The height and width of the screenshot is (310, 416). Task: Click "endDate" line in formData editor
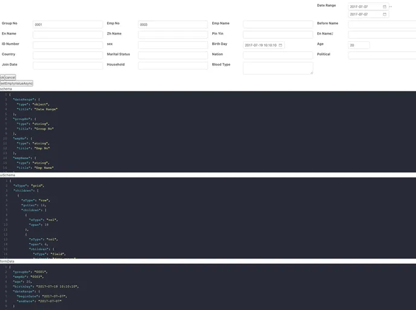pyautogui.click(x=39, y=302)
